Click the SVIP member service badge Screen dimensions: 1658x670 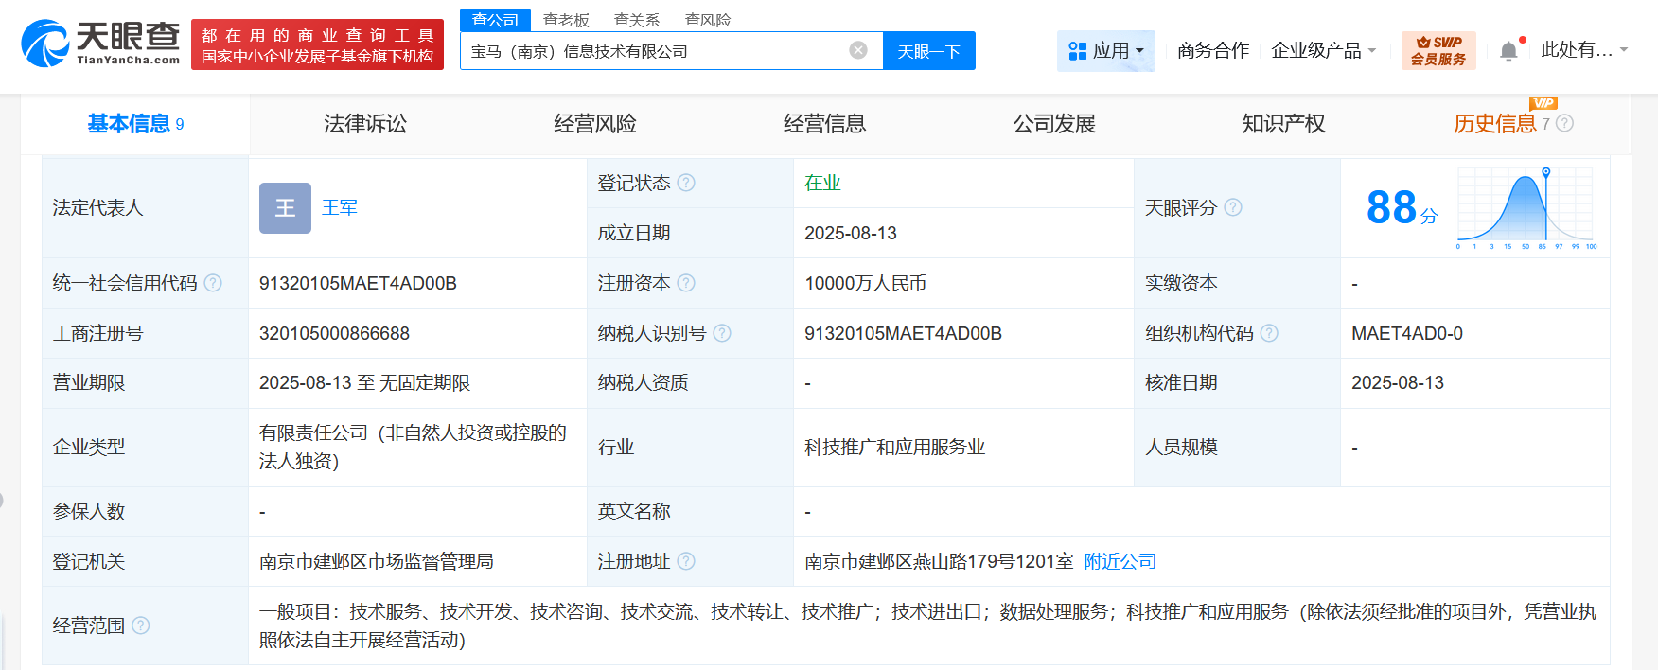(x=1438, y=51)
